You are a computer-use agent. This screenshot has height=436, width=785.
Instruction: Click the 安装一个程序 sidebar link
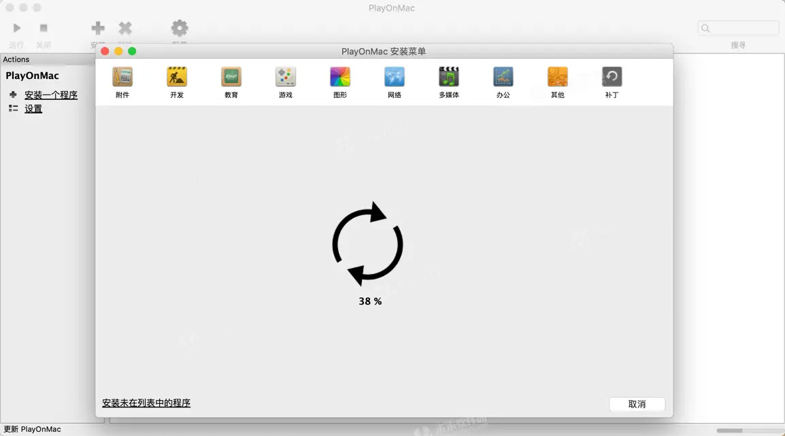click(51, 95)
